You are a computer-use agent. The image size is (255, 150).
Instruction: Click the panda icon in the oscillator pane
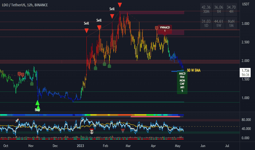click(92, 131)
